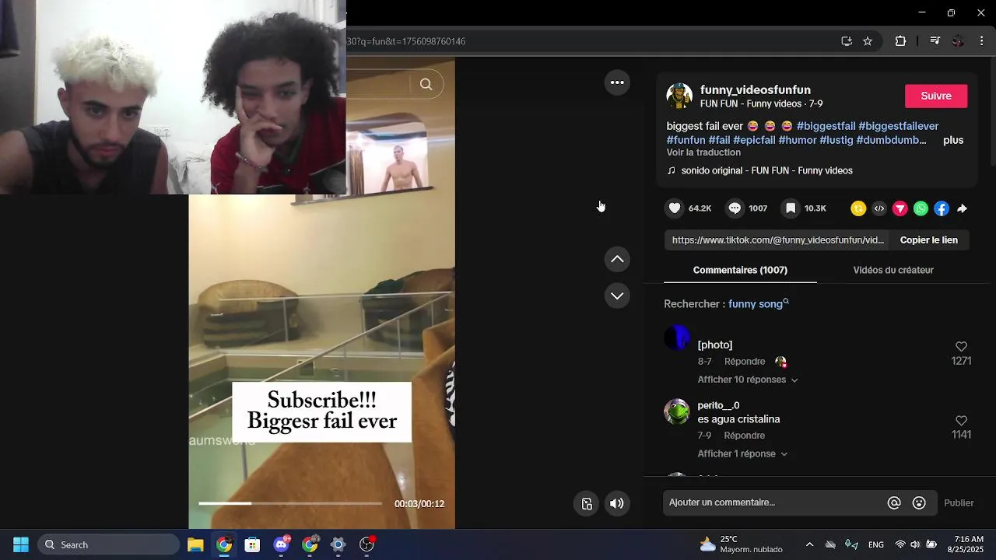Click the ENG language indicator
The image size is (996, 560).
coord(875,544)
